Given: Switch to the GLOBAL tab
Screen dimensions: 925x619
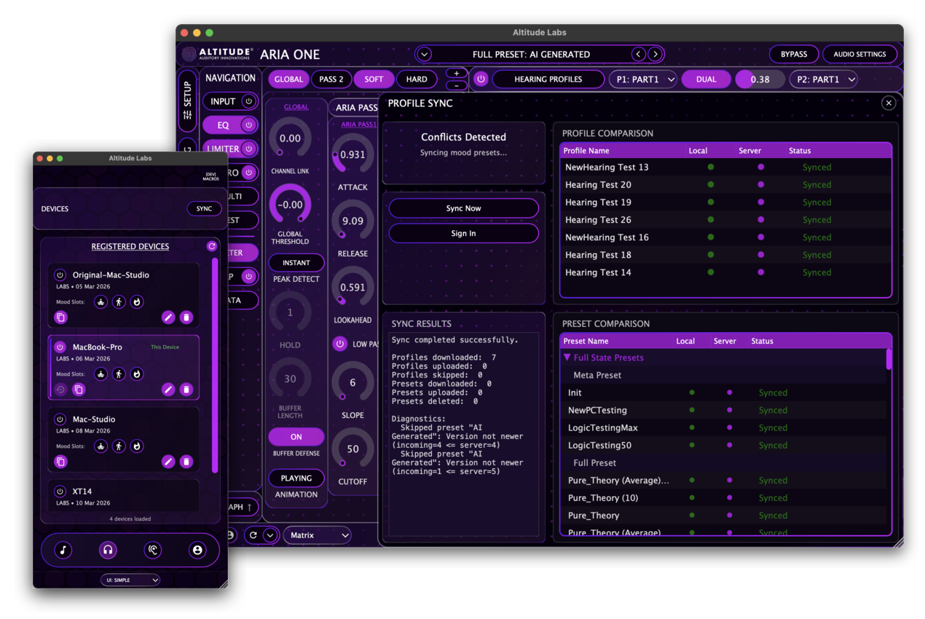Looking at the screenshot, I should point(289,79).
